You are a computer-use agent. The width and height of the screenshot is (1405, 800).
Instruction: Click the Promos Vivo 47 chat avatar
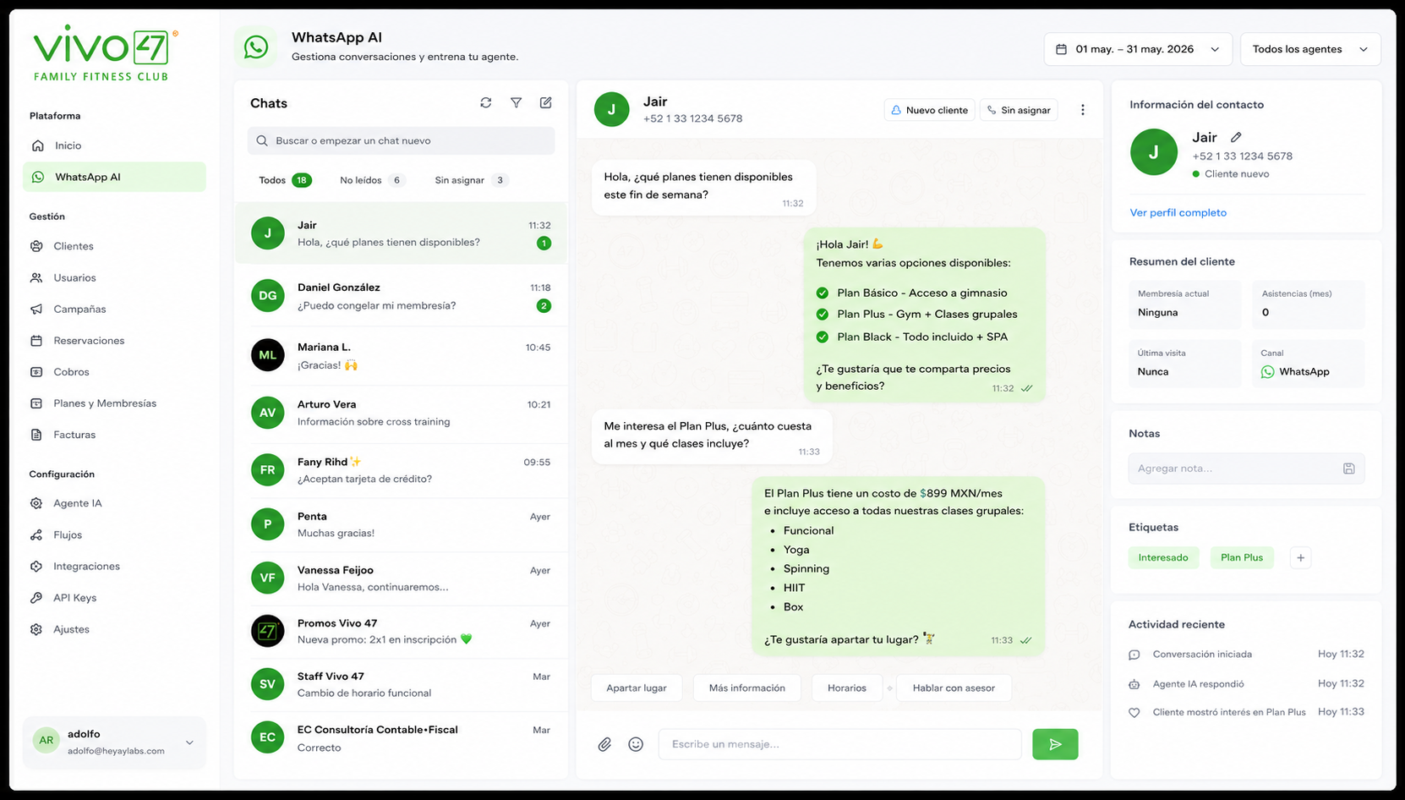[267, 631]
